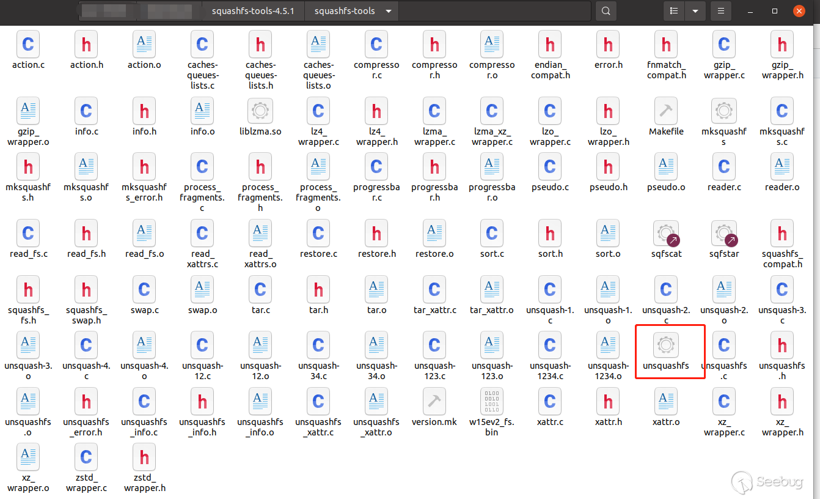Select the sqfscat symlink icon
The height and width of the screenshot is (499, 820).
[x=665, y=233]
